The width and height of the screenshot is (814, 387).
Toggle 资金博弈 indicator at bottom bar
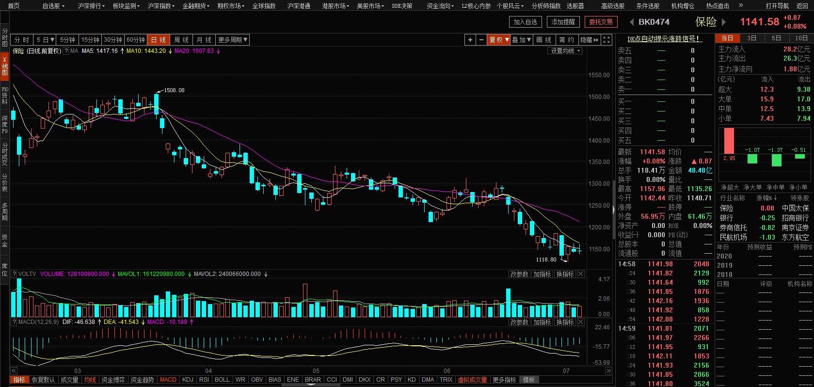point(113,380)
